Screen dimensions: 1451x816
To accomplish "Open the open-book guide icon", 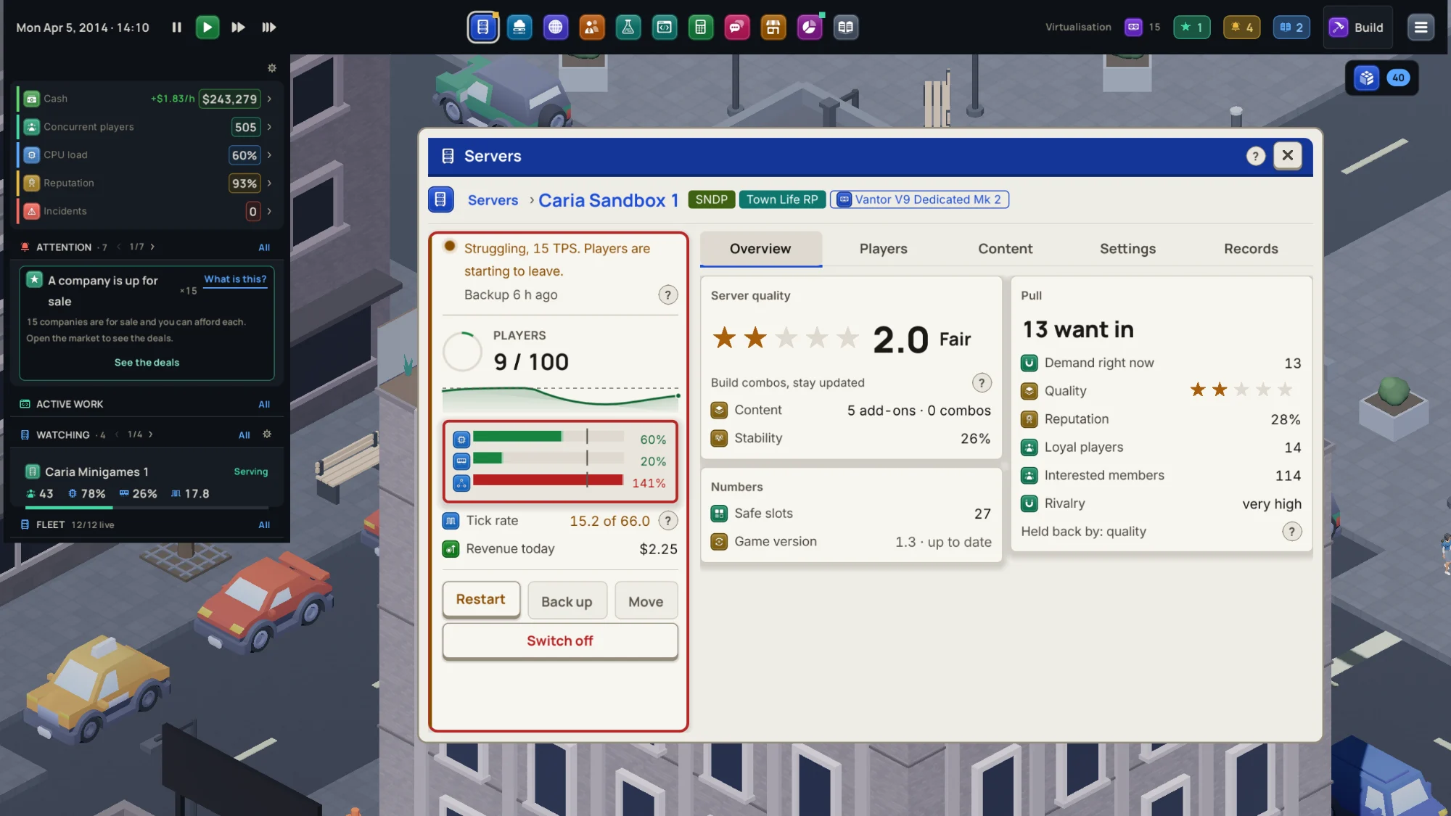I will [846, 28].
